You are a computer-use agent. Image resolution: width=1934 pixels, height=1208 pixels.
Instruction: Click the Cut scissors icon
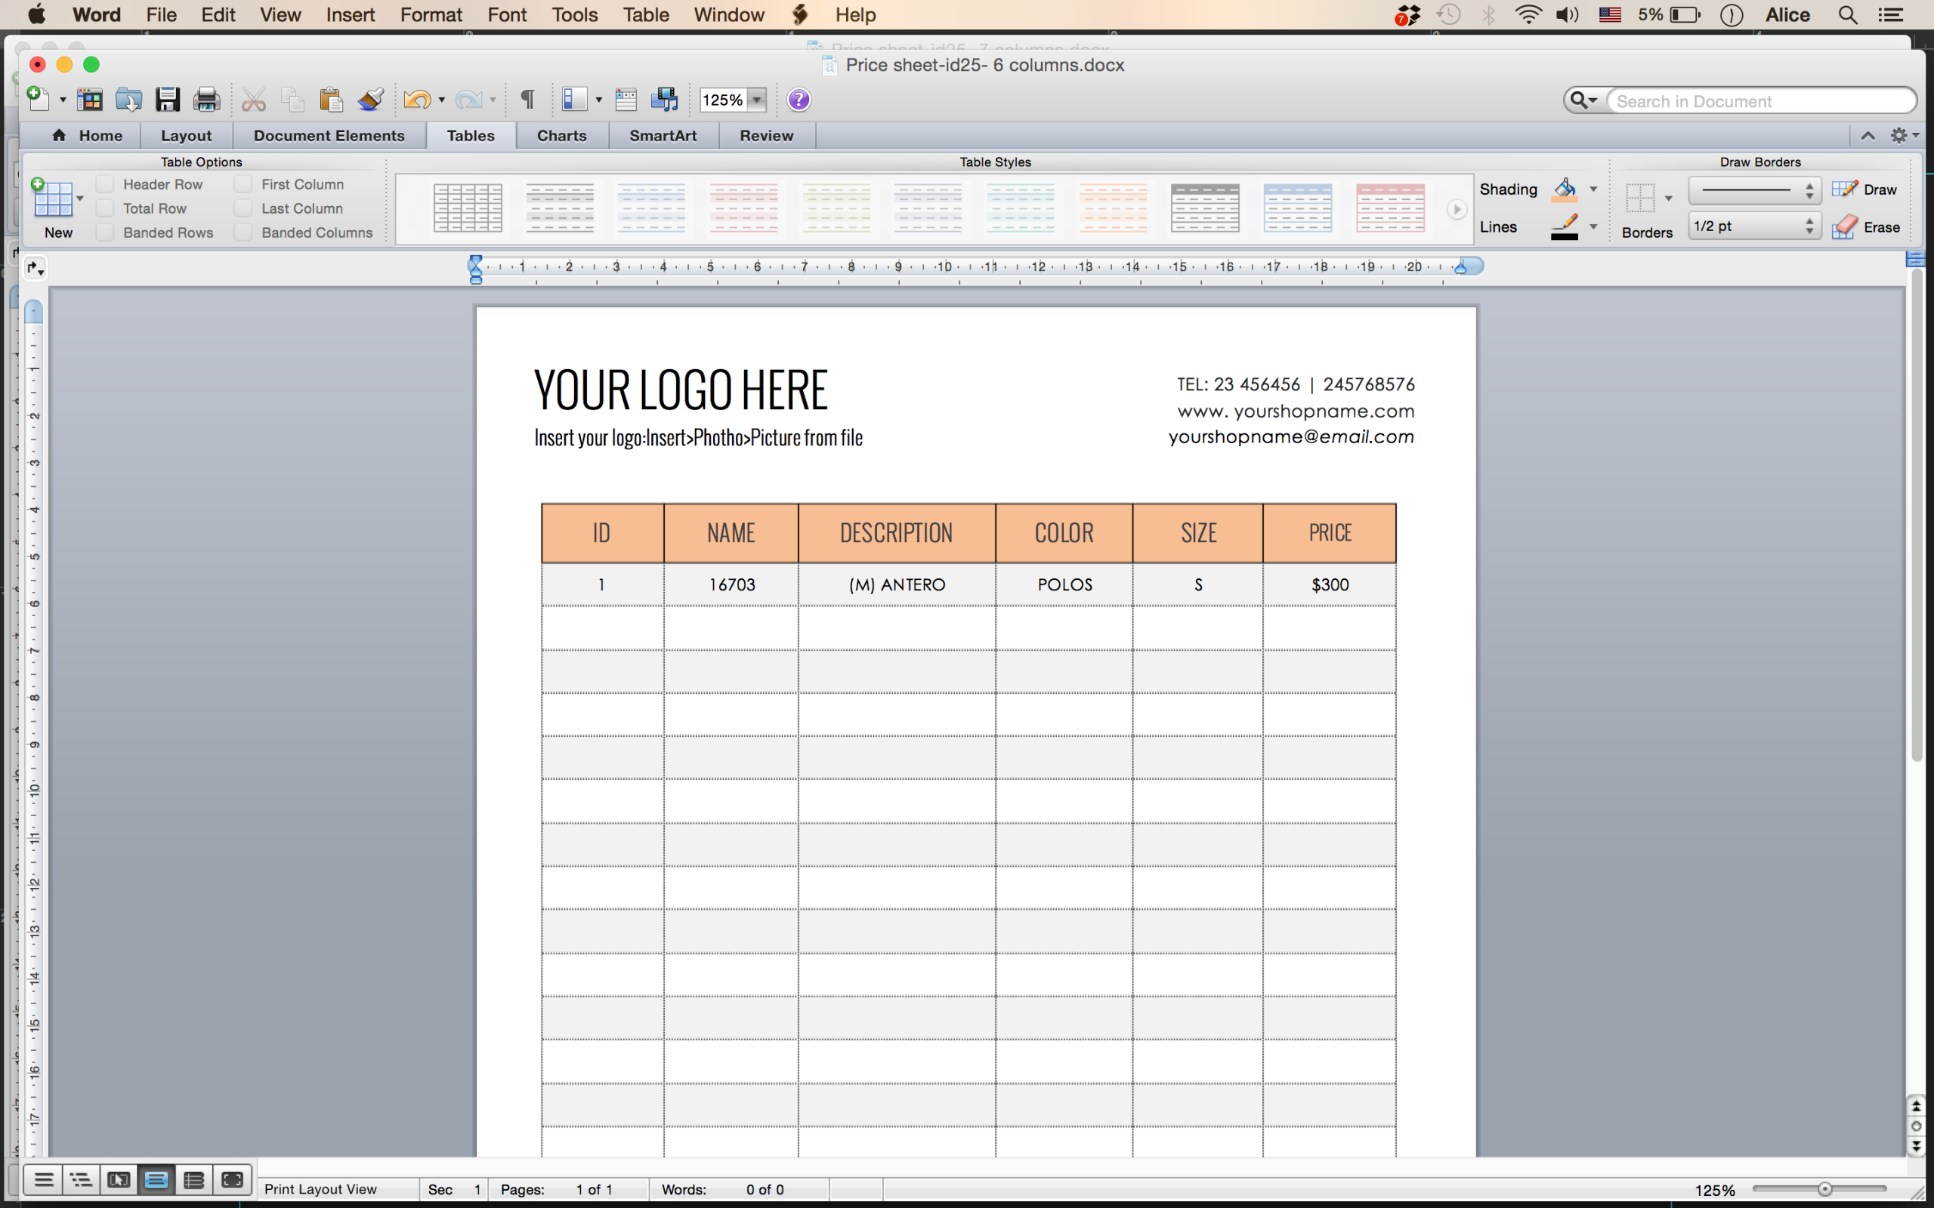(x=253, y=100)
